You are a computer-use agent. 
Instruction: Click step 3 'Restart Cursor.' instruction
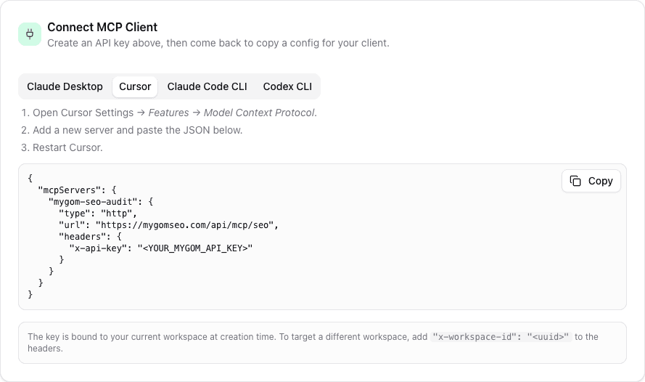coord(62,147)
